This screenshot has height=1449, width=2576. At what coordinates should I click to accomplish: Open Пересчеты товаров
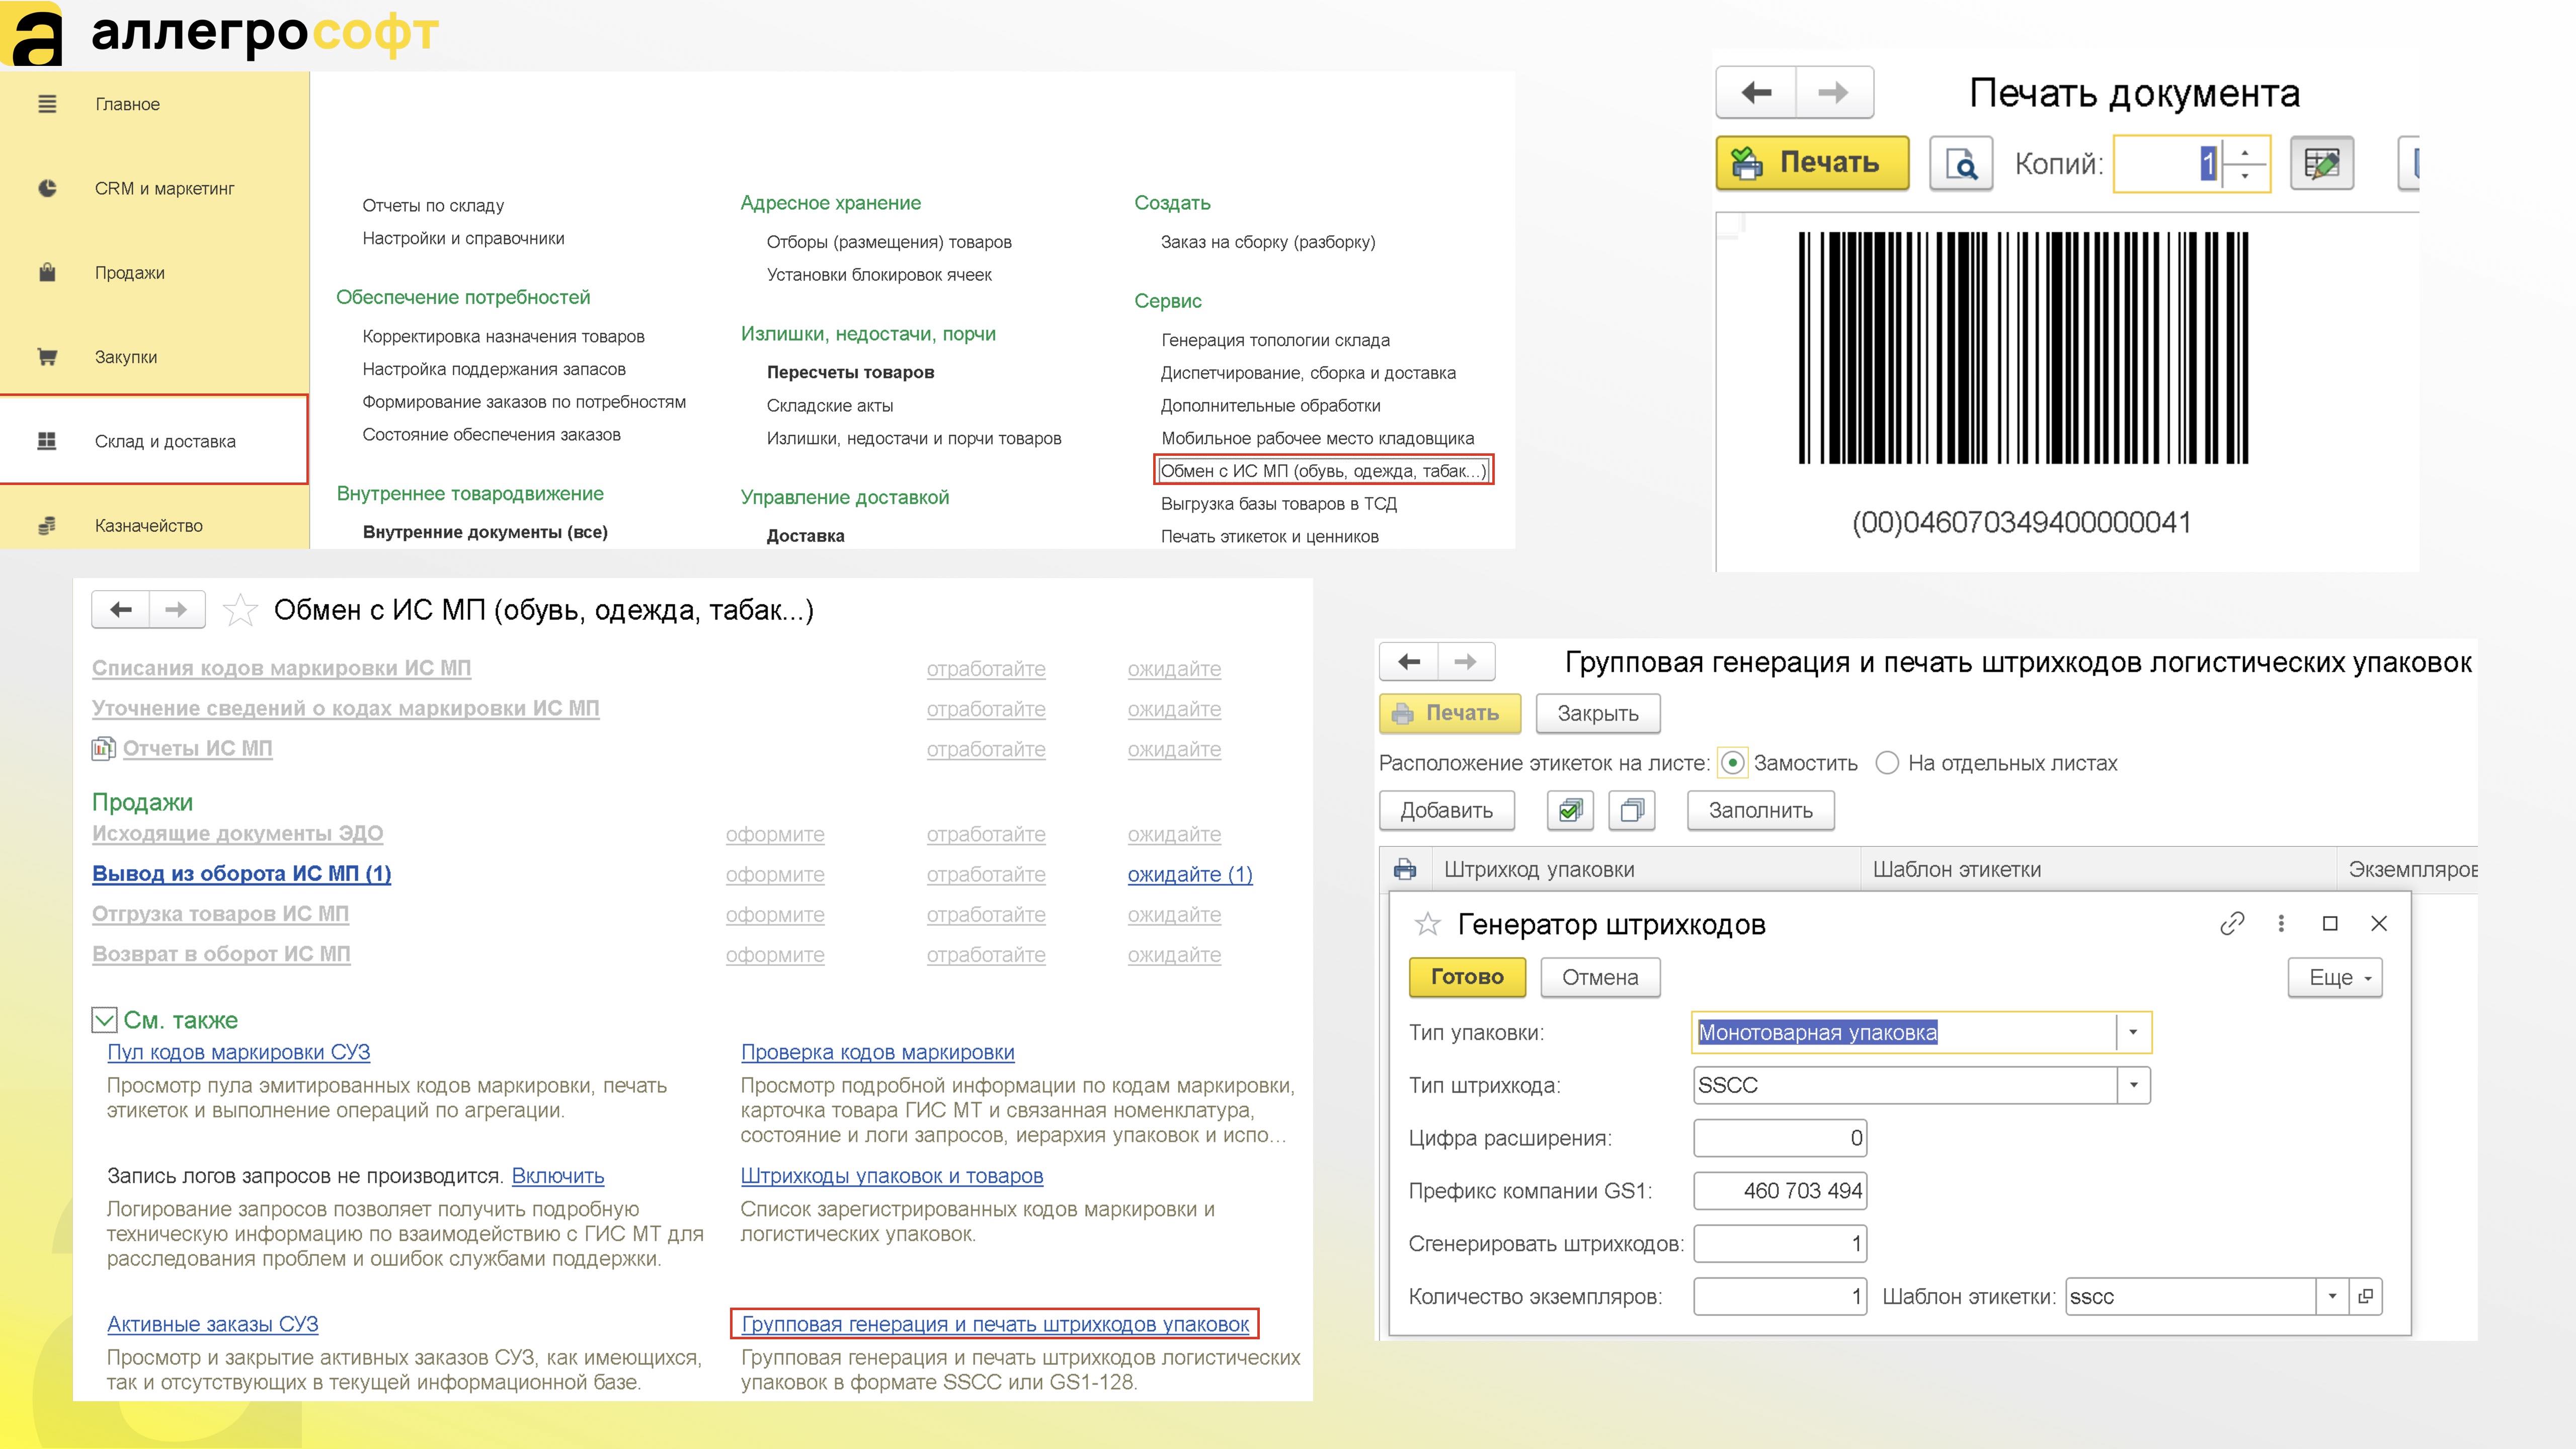(850, 372)
